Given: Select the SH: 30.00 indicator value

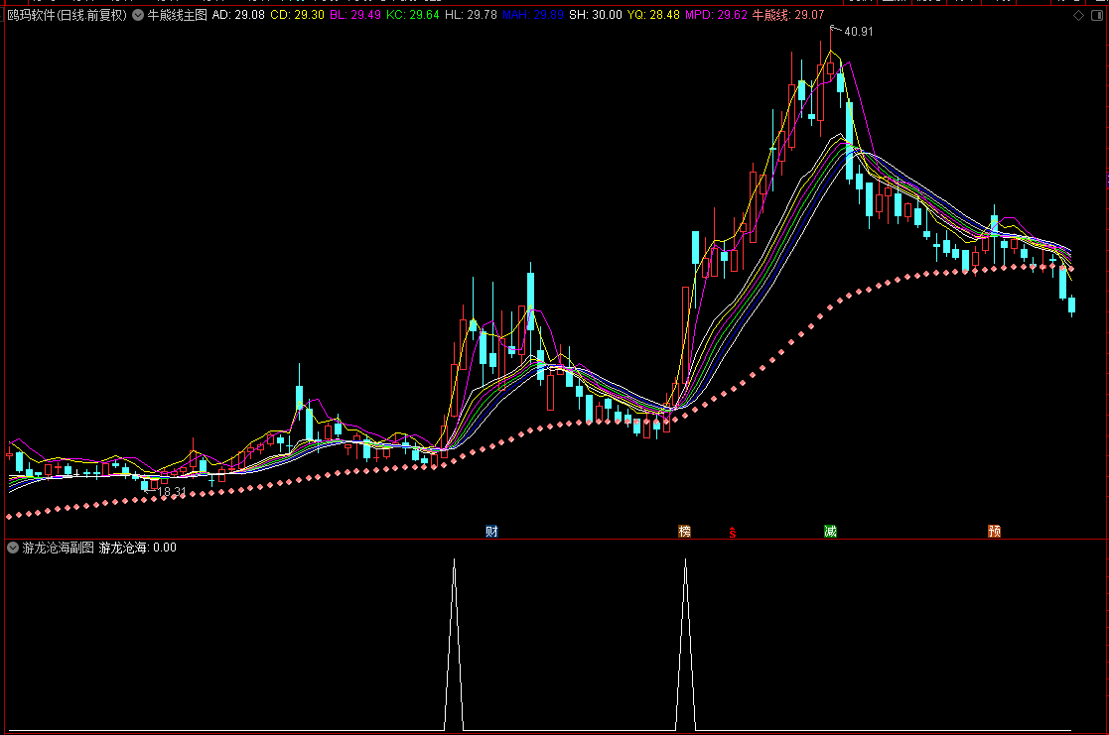Looking at the screenshot, I should point(596,15).
